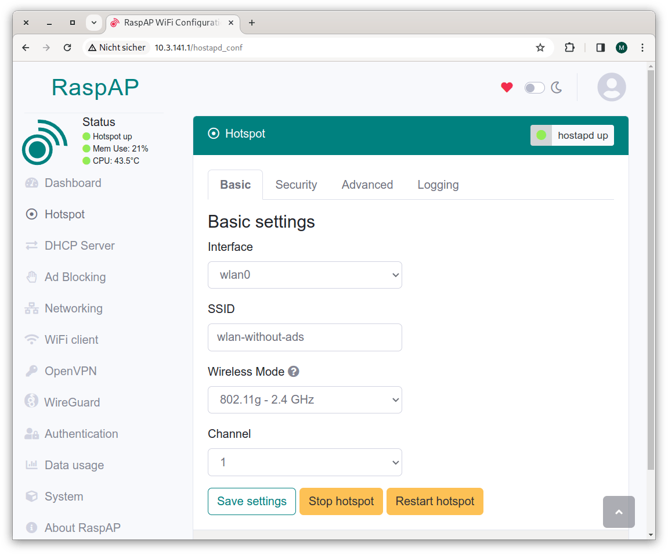Open the OpenVPN key icon
Screen dimensions: 668x554
tap(31, 371)
